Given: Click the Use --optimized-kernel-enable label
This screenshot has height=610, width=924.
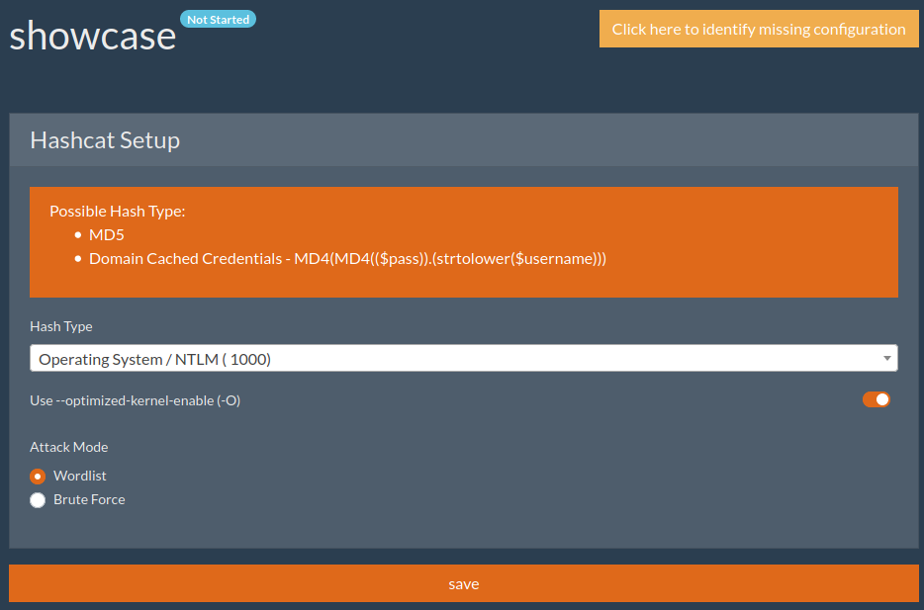Looking at the screenshot, I should (x=135, y=400).
